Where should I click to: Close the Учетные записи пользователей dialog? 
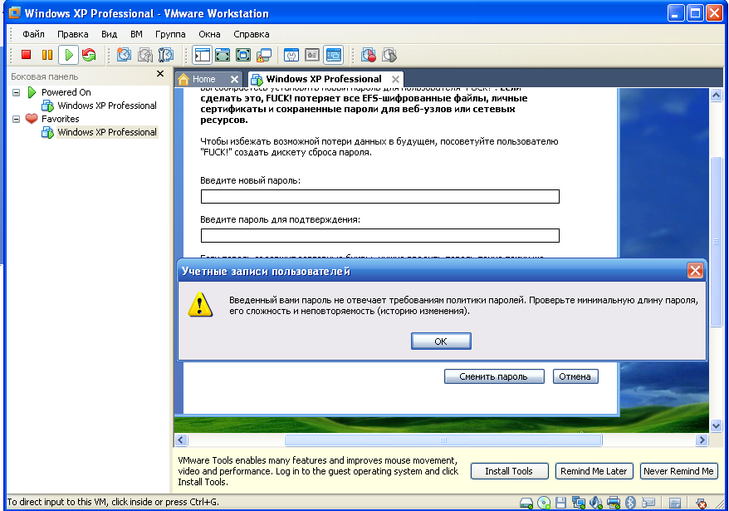[695, 270]
